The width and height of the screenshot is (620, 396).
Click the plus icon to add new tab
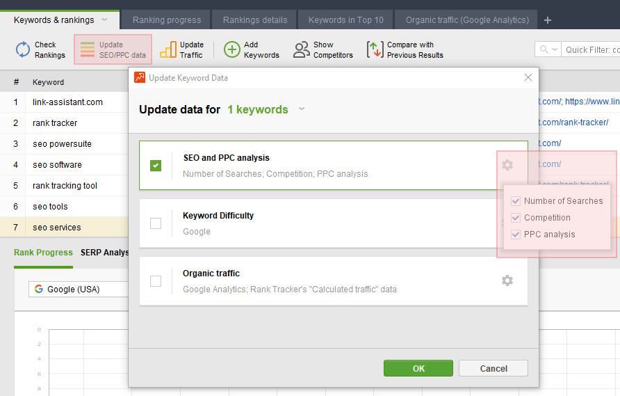coord(548,20)
